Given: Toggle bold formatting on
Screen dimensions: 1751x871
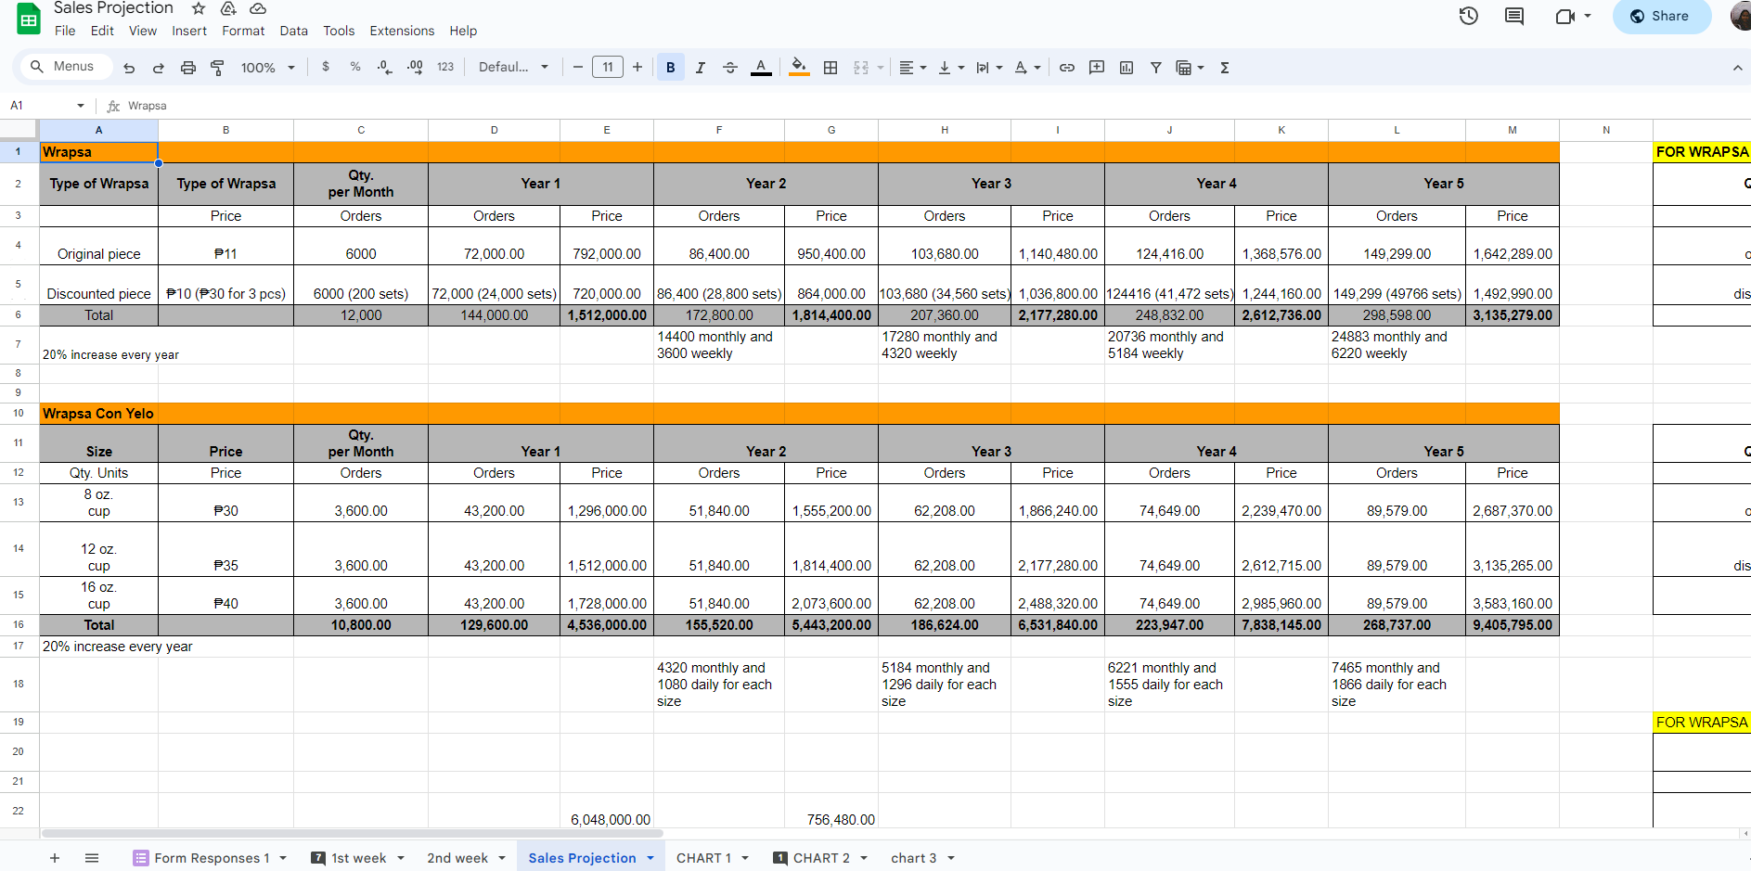Looking at the screenshot, I should click(x=671, y=68).
